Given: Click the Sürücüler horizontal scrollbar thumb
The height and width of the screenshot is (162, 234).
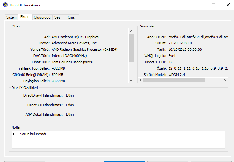Looking at the screenshot, I should [x=174, y=80].
